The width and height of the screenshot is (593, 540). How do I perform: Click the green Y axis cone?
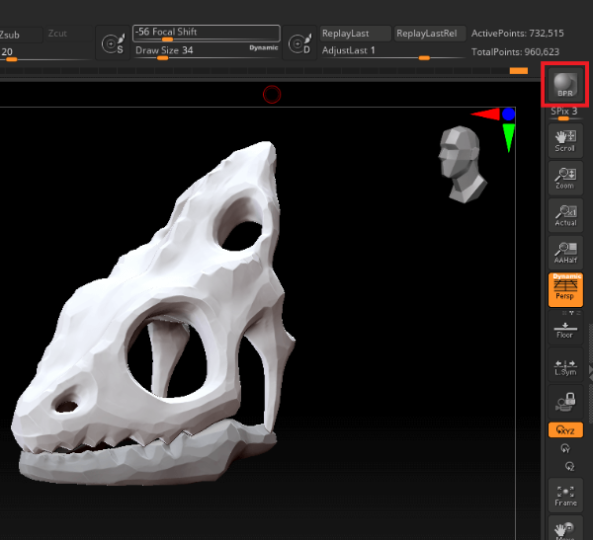click(509, 138)
